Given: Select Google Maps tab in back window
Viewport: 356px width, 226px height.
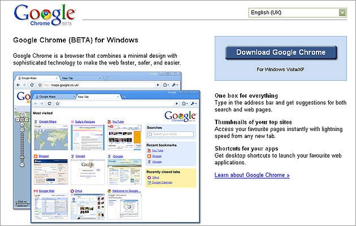Looking at the screenshot, I should point(36,78).
